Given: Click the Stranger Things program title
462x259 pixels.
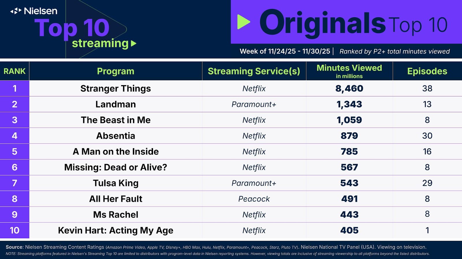Looking at the screenshot, I should (x=115, y=88).
